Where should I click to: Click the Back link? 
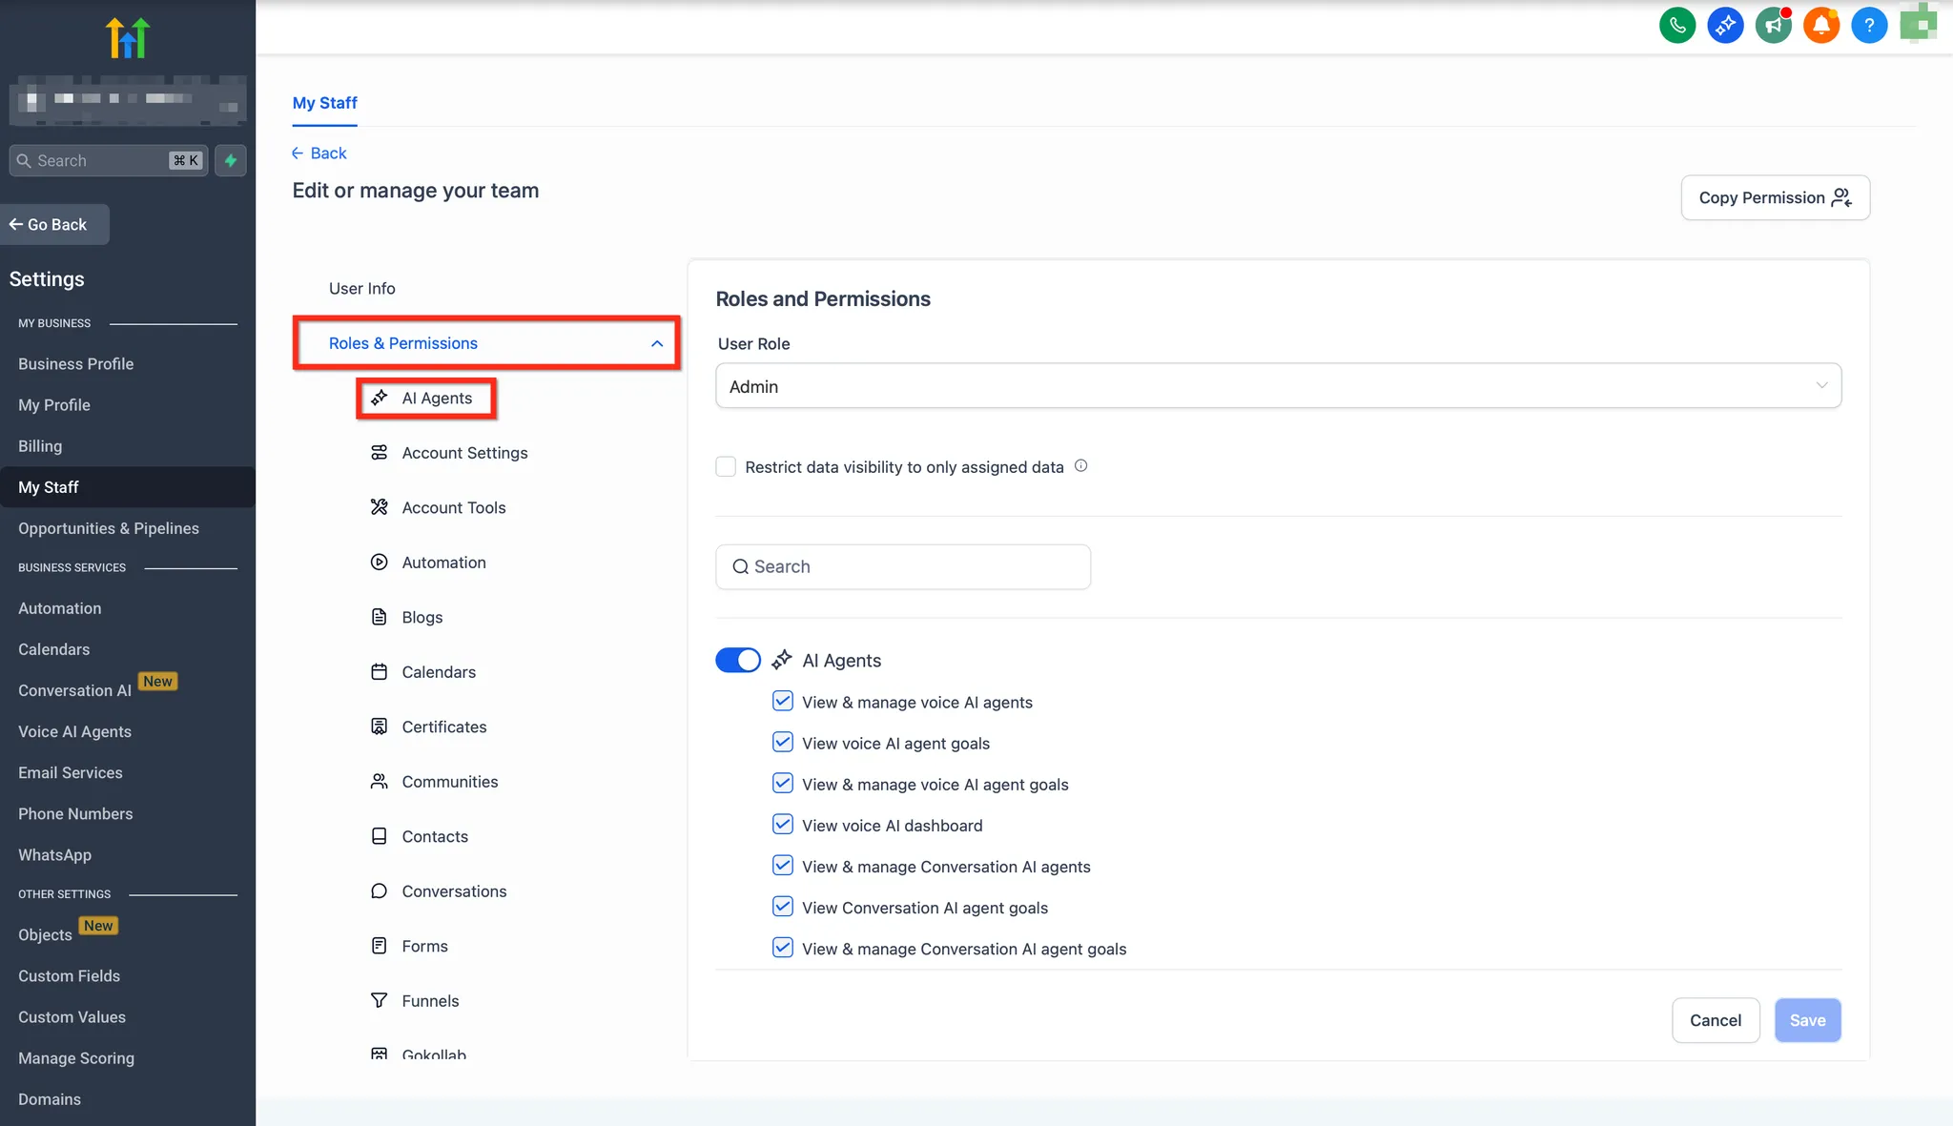319,154
